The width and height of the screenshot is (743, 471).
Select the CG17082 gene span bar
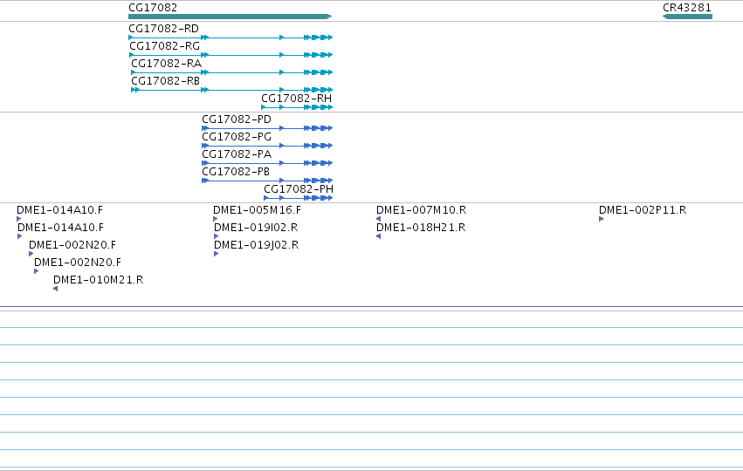click(230, 17)
